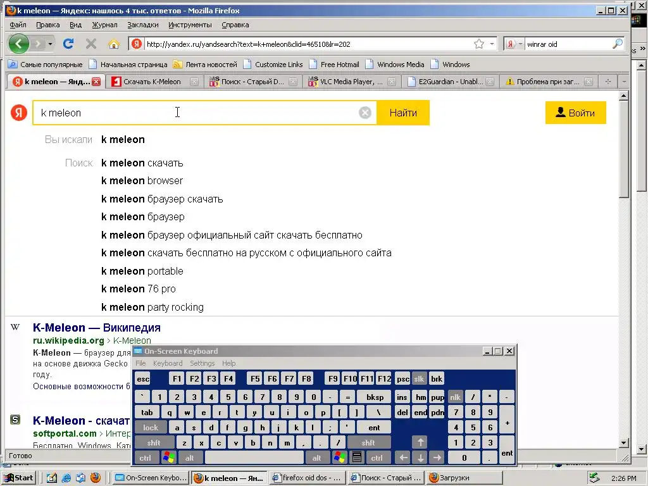Select suggestion k meleon browser
This screenshot has width=648, height=486.
coord(142,180)
